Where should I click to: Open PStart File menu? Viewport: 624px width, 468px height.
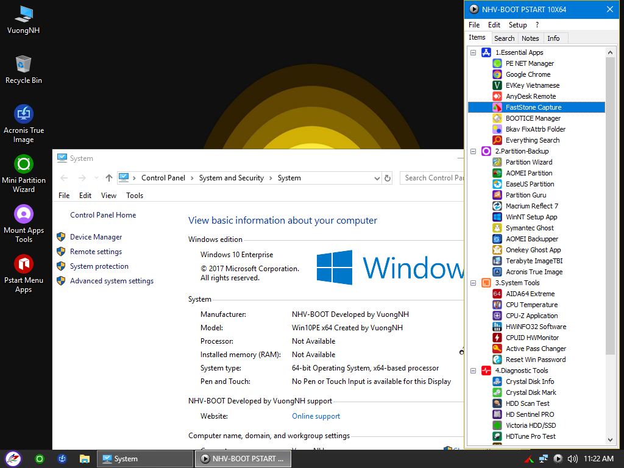coord(474,24)
